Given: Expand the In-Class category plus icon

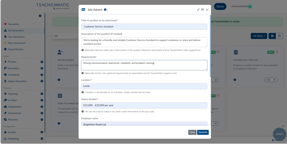Looking at the screenshot, I should (x=42, y=100).
